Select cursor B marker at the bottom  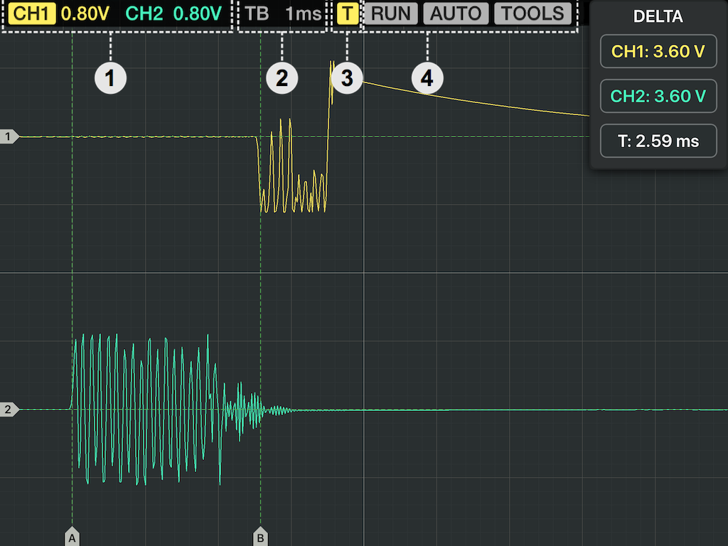click(260, 537)
